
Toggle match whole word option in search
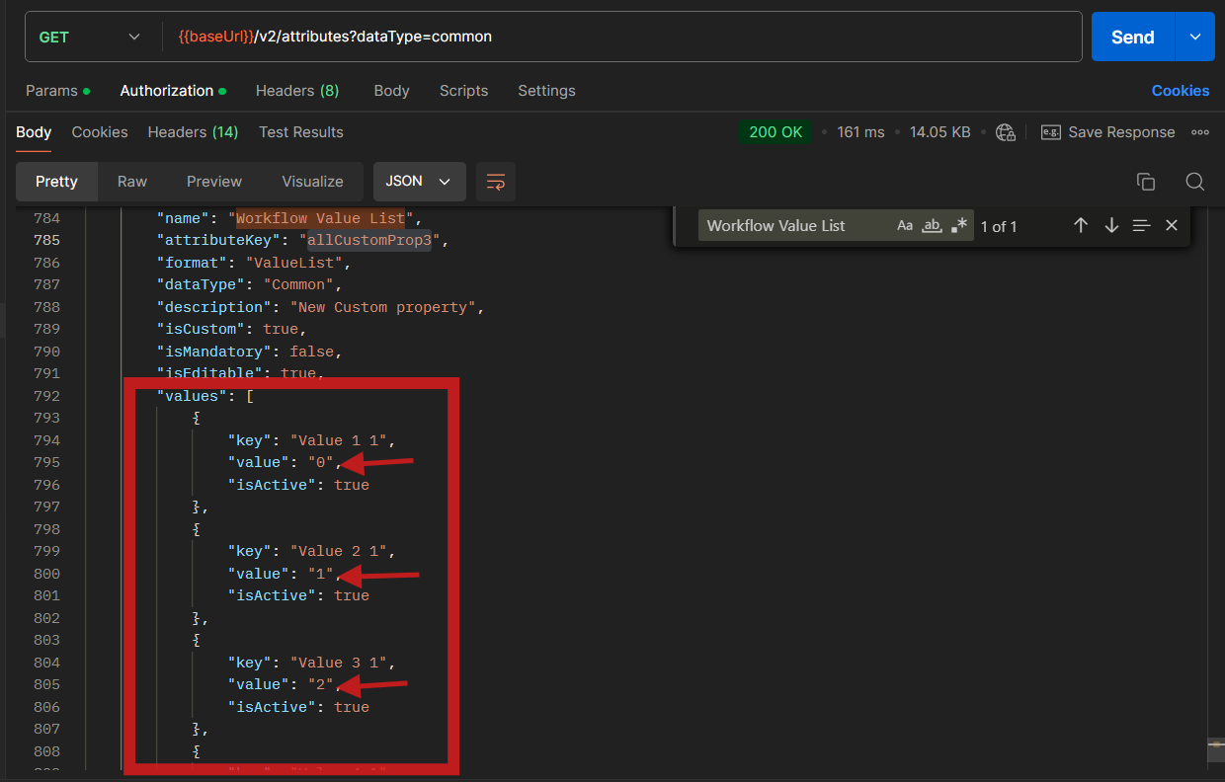932,226
